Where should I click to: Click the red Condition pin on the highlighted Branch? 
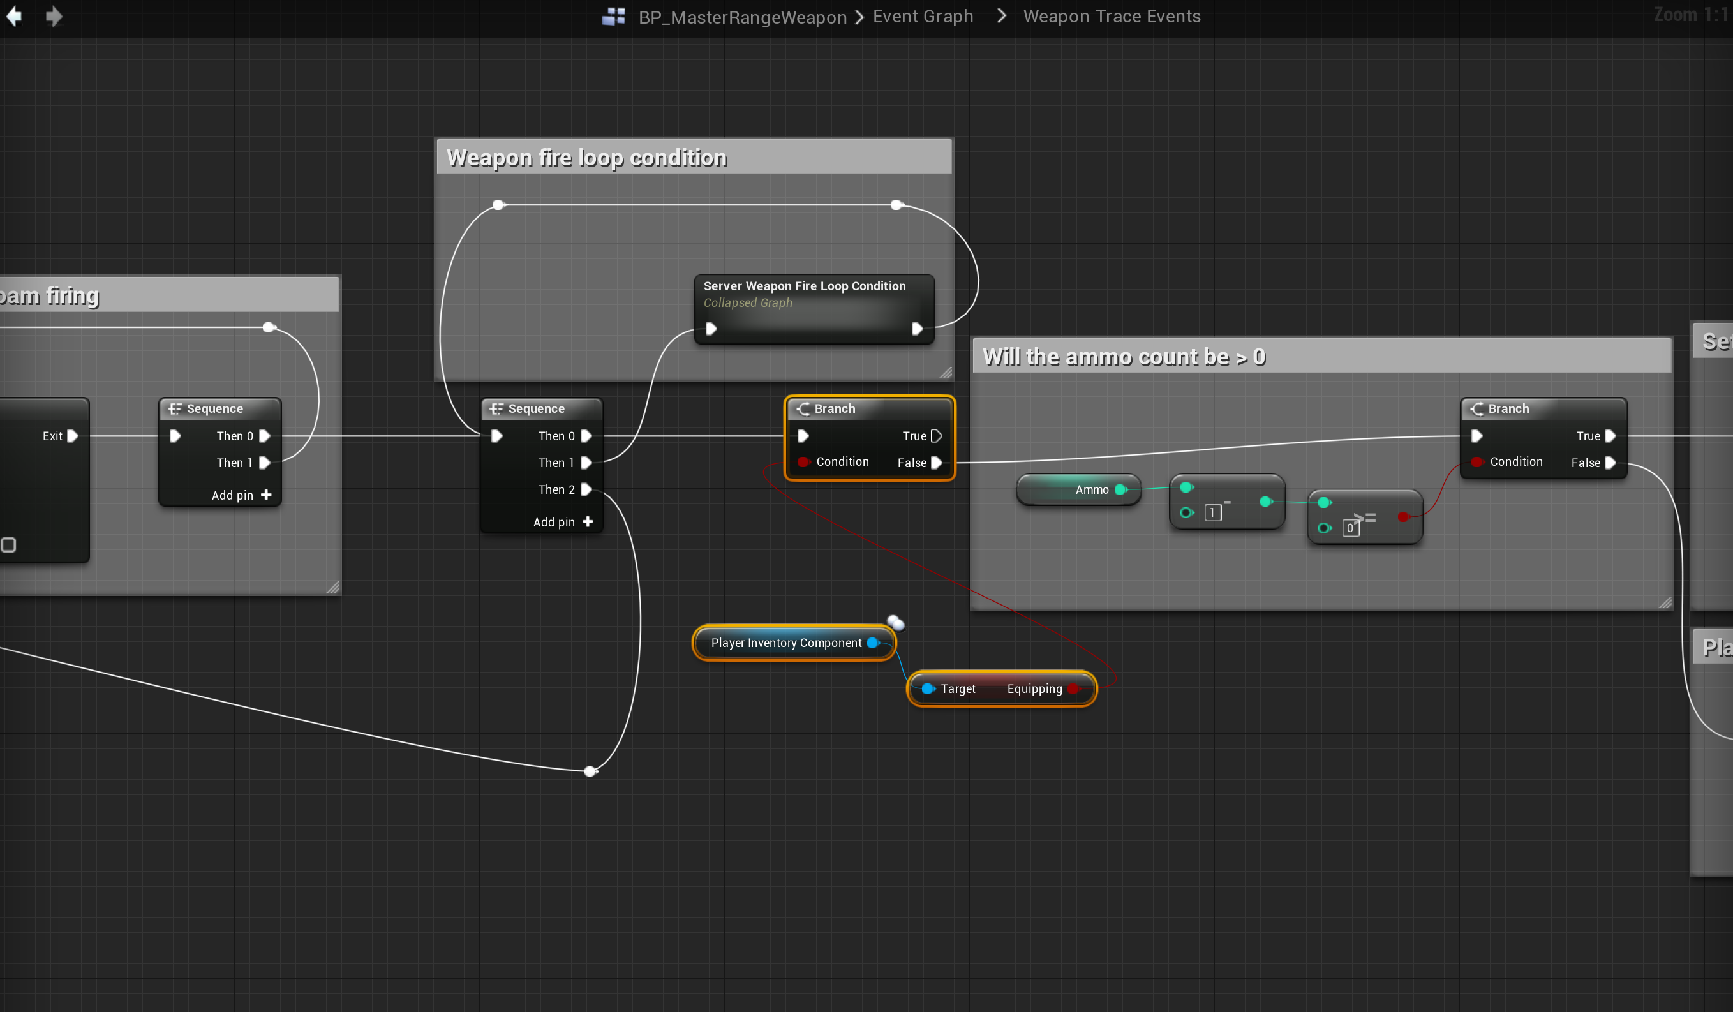click(x=803, y=462)
